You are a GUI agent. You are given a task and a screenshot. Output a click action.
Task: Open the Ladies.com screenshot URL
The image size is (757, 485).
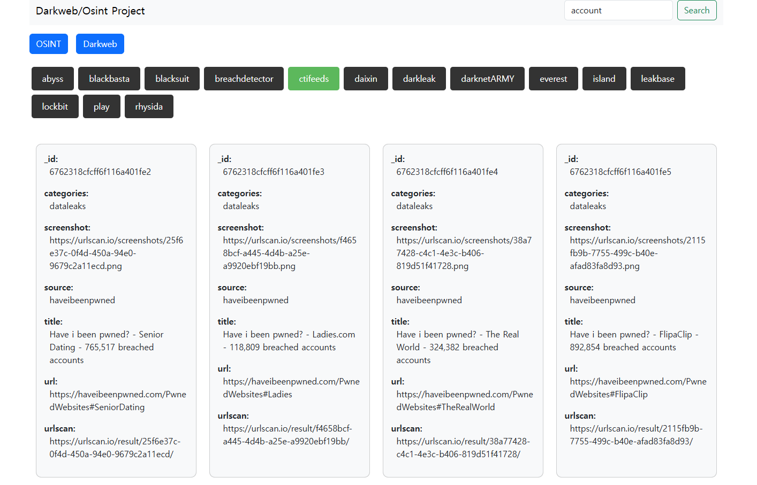coord(290,253)
